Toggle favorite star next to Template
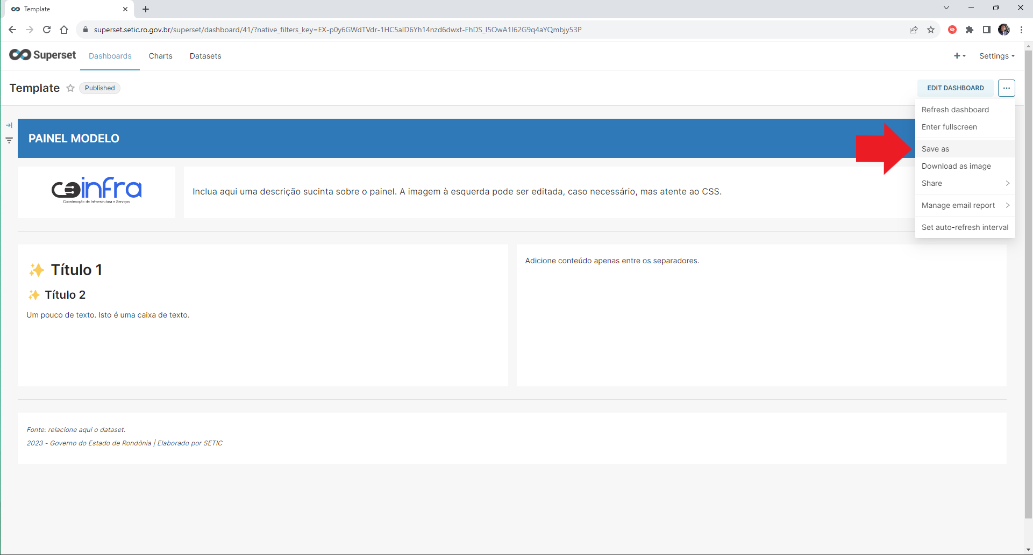1033x555 pixels. [70, 88]
